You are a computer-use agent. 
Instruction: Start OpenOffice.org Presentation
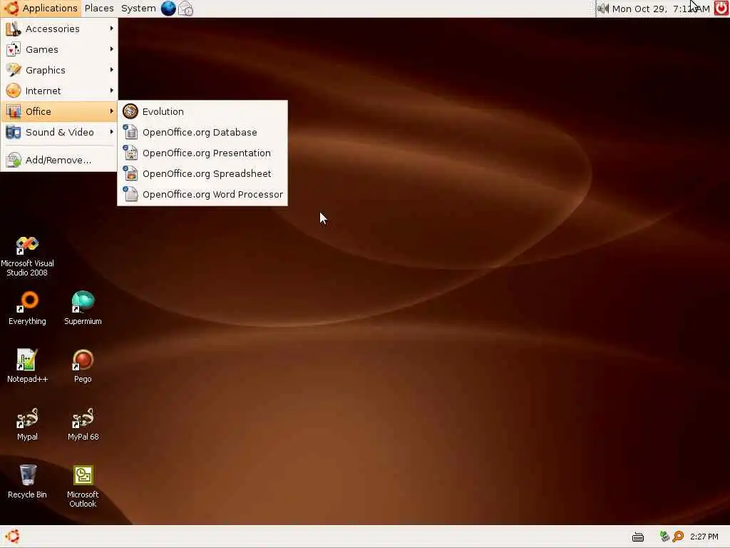pos(202,153)
